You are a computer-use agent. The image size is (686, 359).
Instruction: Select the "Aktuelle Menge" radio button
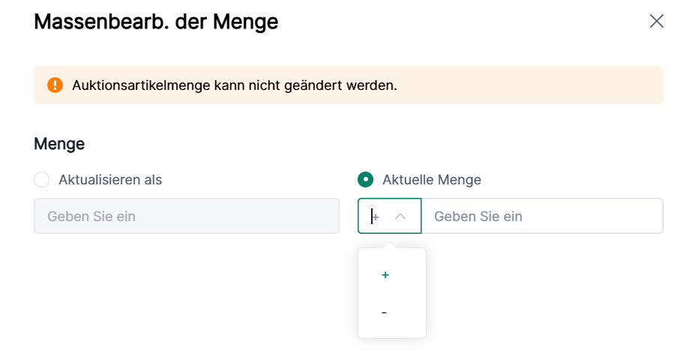coord(365,180)
